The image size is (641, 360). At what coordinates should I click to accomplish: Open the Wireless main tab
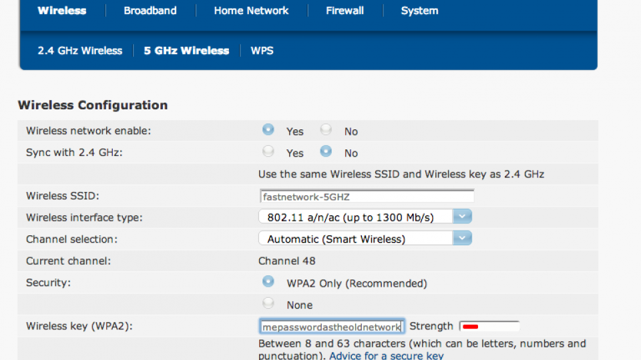pyautogui.click(x=61, y=11)
